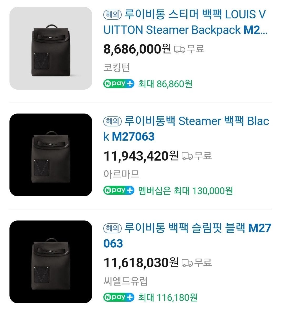The width and height of the screenshot is (281, 313).
Task: Click the delivery truck icon beside 11,618,030원
Action: [x=187, y=263]
